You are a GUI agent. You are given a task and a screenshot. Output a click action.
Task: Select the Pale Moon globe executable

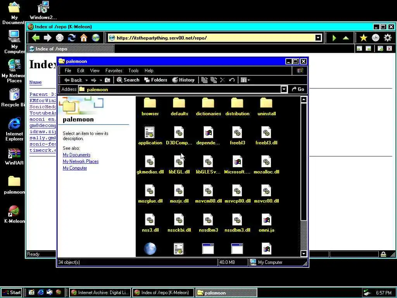(x=150, y=249)
